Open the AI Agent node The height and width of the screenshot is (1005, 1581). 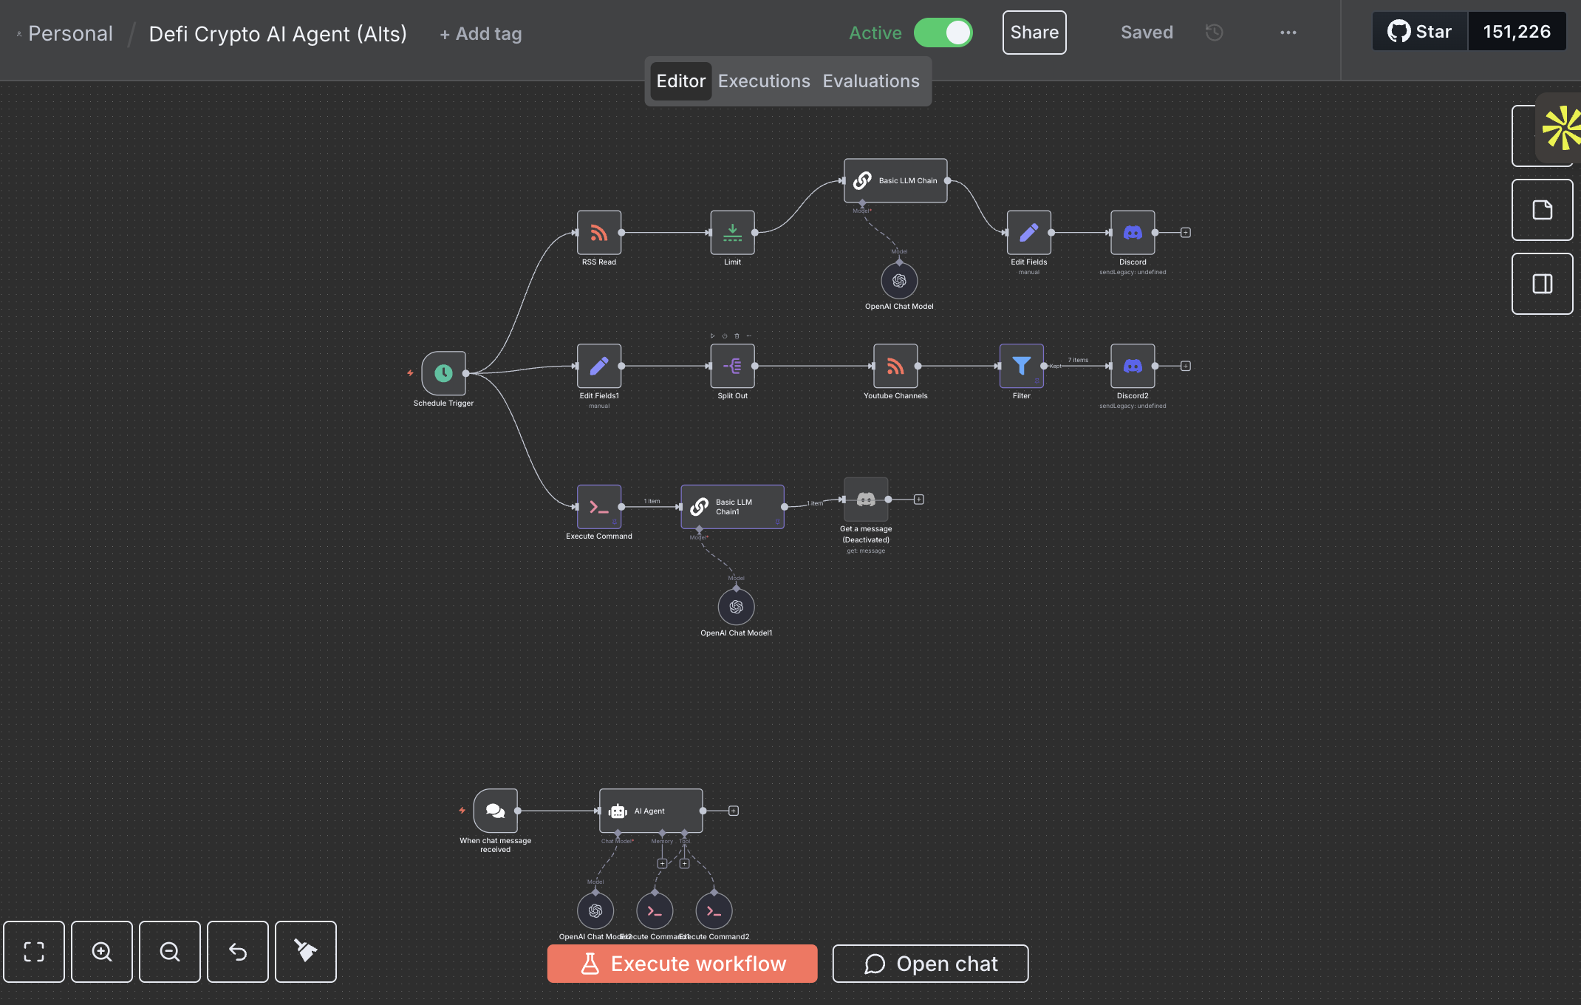click(x=650, y=811)
